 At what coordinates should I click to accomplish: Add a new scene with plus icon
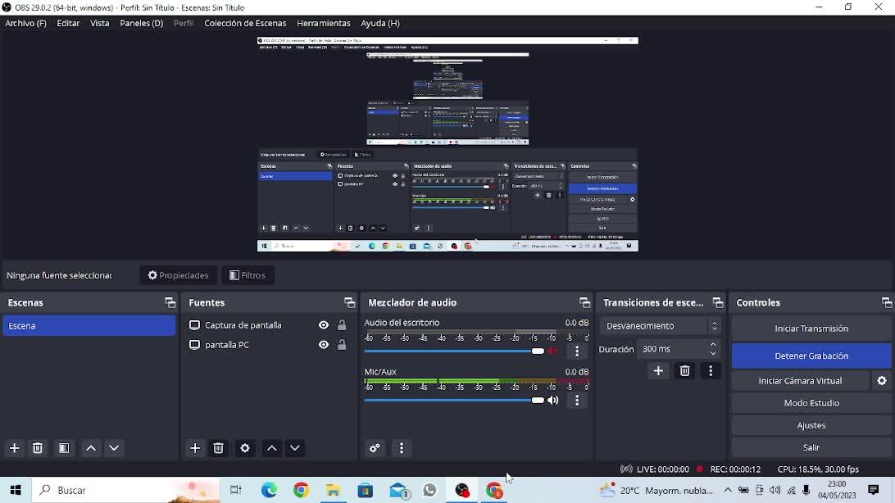point(14,448)
